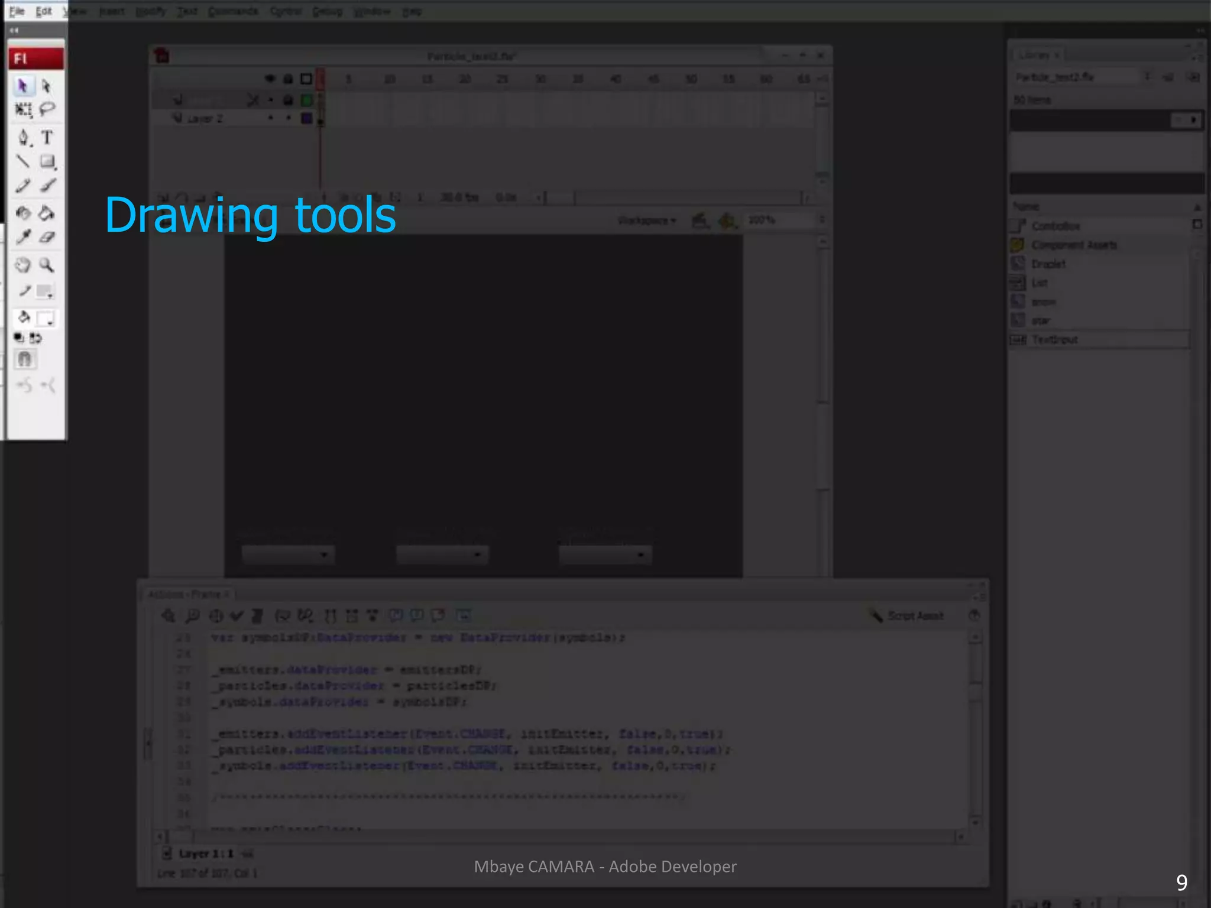Toggle the lock dot for Layer 2
The image size is (1211, 908).
tap(289, 118)
